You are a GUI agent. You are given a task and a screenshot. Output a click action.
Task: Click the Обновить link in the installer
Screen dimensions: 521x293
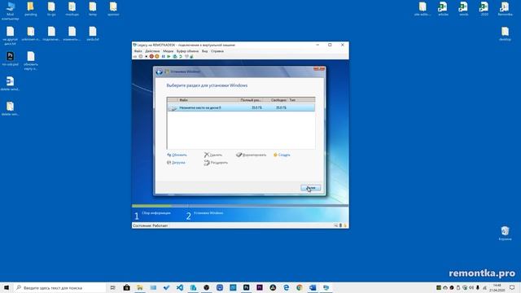[177, 155]
